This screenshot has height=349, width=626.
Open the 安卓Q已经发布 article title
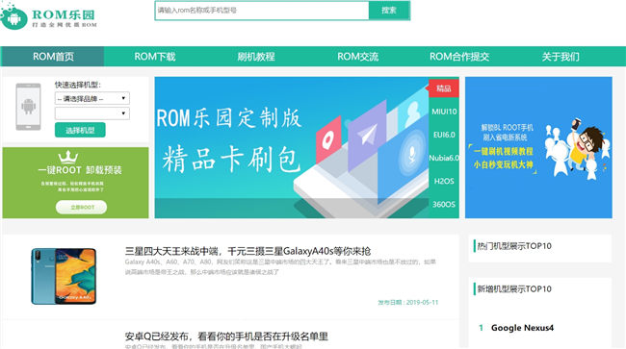[226, 337]
